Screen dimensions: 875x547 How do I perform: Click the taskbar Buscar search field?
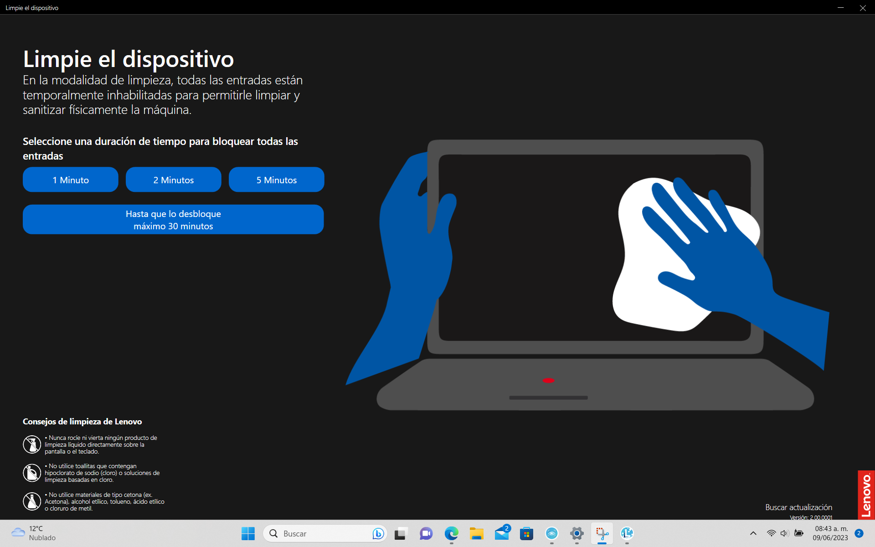point(319,533)
